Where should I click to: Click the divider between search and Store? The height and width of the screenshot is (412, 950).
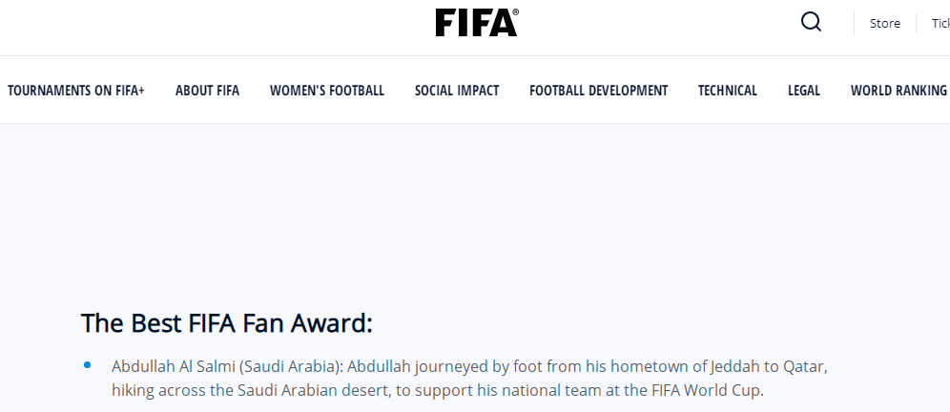tap(854, 24)
